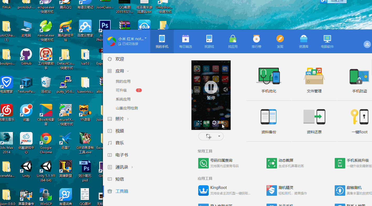Open 系统应用 in the sidebar
The image size is (372, 206).
(x=123, y=99)
